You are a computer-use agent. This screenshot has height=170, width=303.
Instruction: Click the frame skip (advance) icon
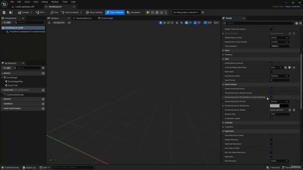pyautogui.click(x=152, y=12)
